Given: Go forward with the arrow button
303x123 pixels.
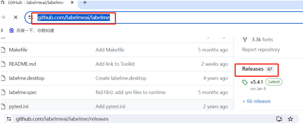Looking at the screenshot, I should click(3, 17).
